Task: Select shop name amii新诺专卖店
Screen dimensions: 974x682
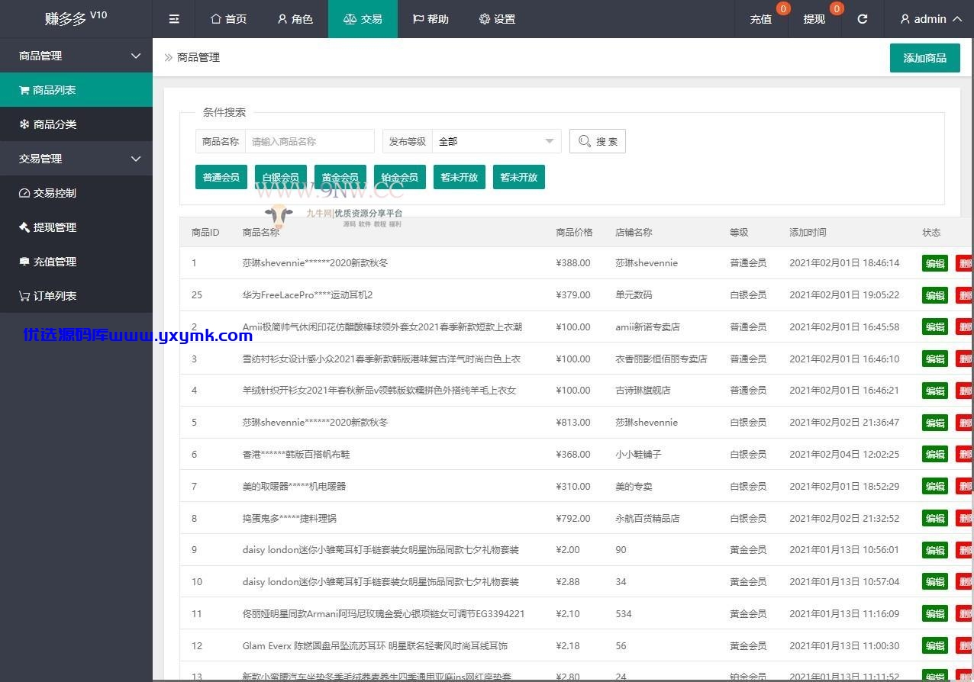Action: (647, 327)
